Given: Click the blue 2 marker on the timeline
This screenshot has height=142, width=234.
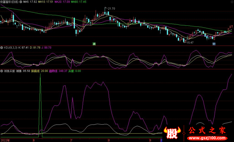Looking at the screenshot, I should point(161,140).
